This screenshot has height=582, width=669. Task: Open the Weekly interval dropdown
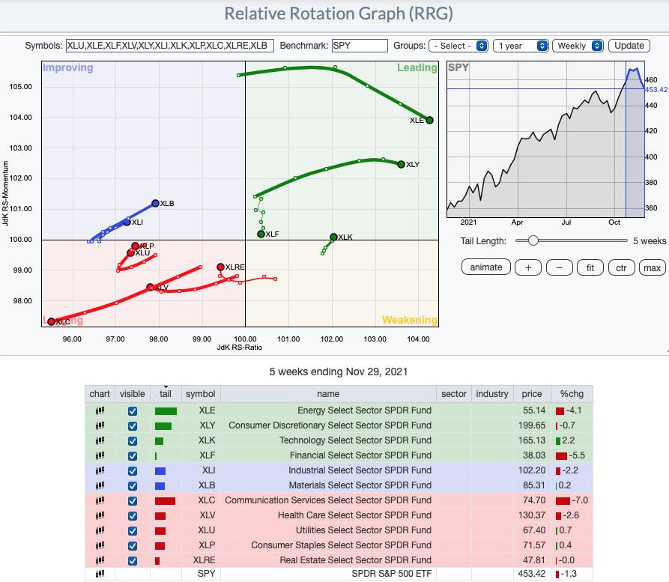pos(578,46)
